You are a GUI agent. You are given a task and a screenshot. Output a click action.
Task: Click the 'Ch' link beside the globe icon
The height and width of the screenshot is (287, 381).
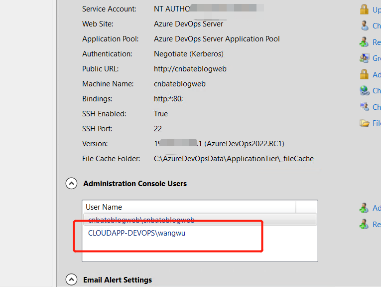(x=377, y=91)
